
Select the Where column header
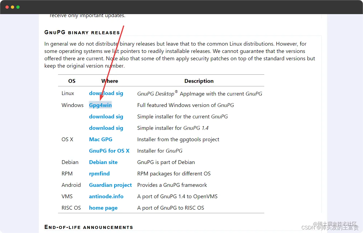tap(110, 81)
